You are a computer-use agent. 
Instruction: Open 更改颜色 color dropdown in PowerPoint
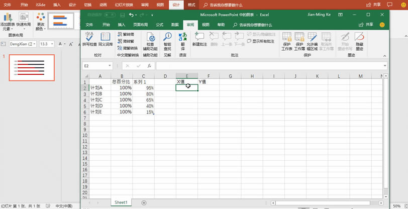(41, 22)
